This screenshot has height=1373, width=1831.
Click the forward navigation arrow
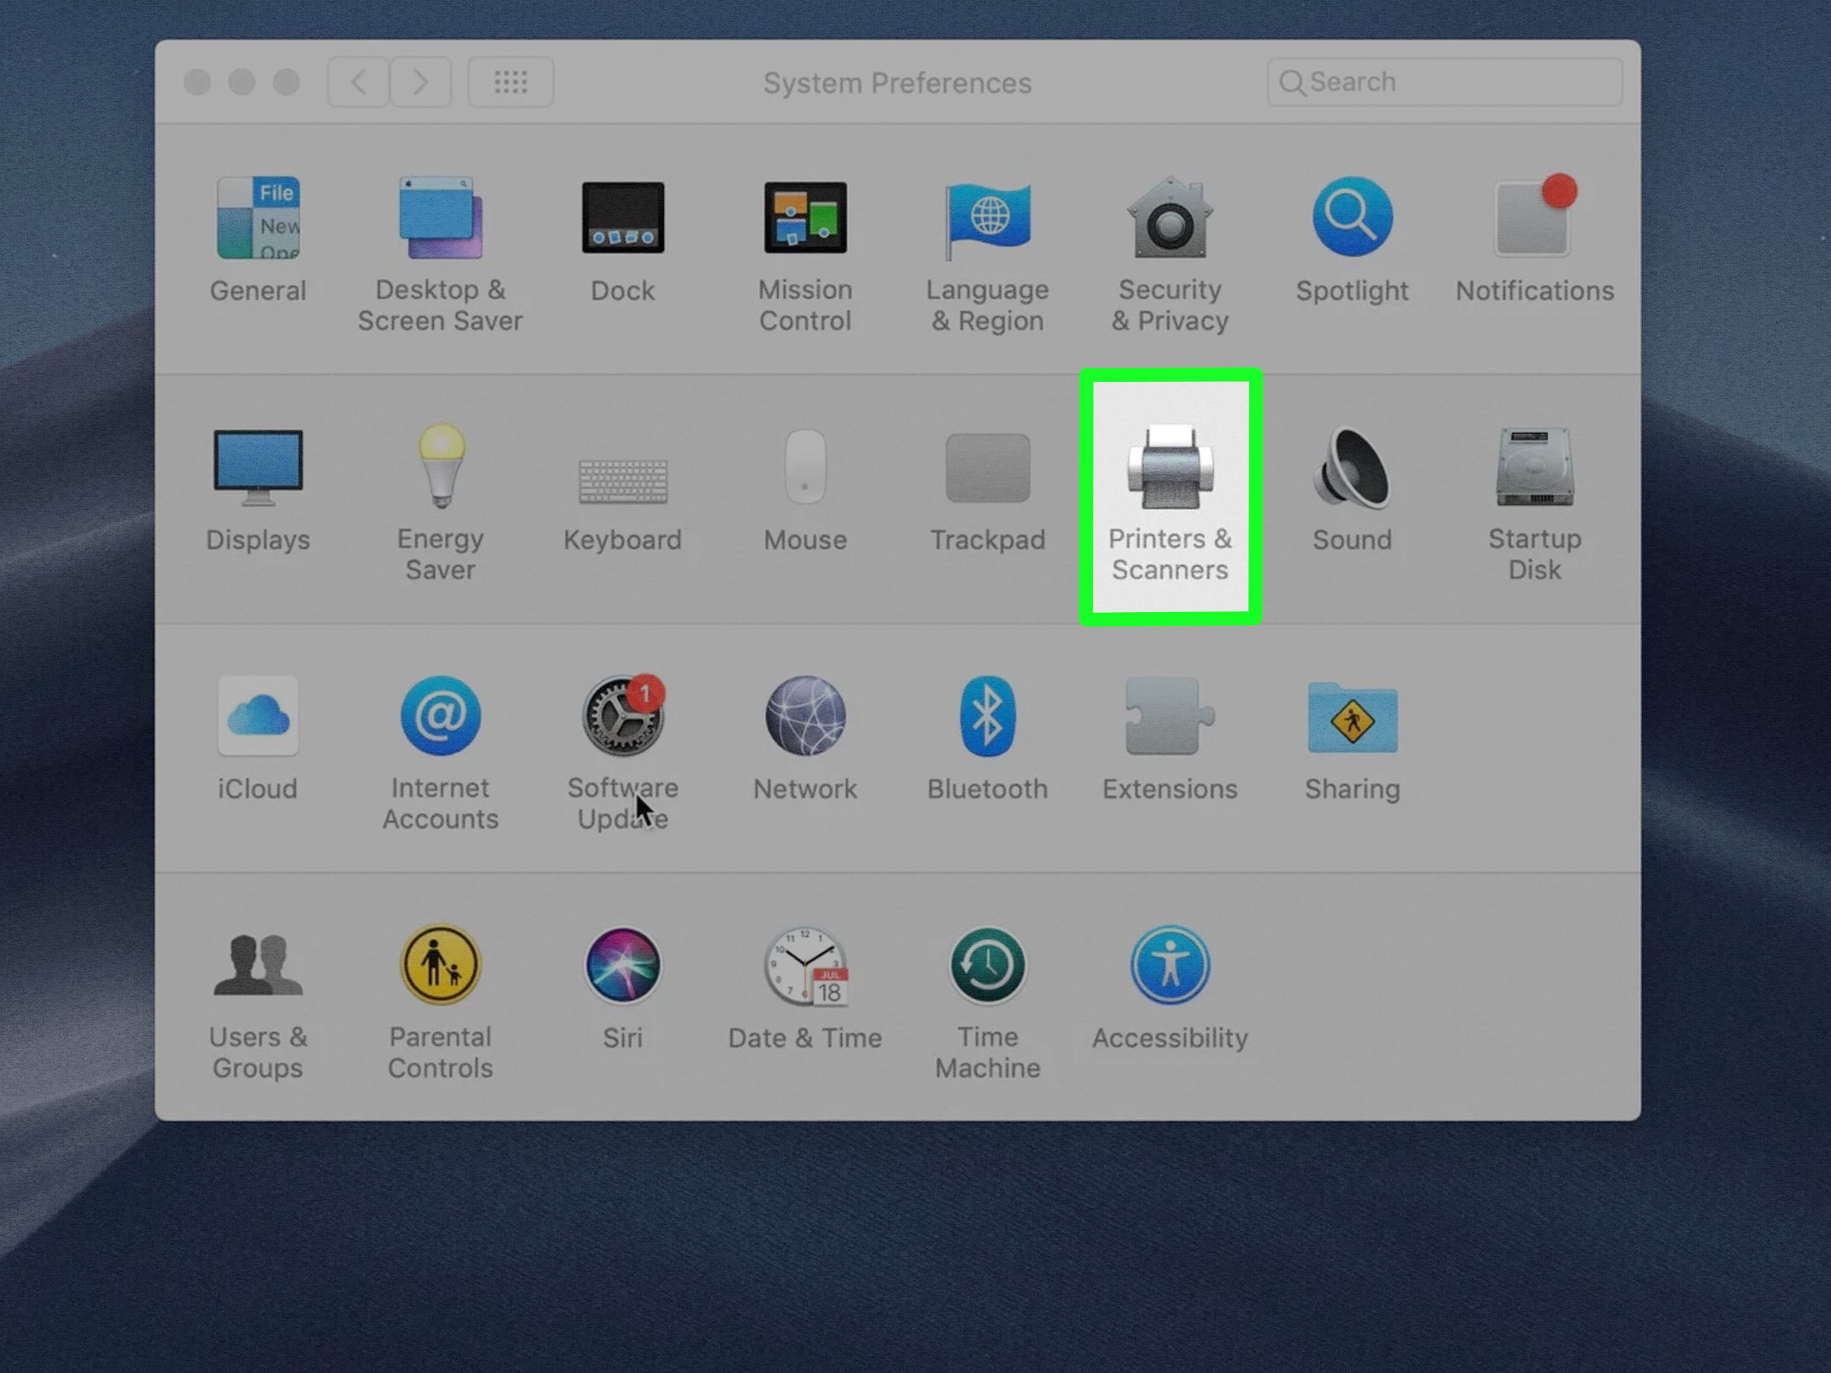tap(421, 82)
